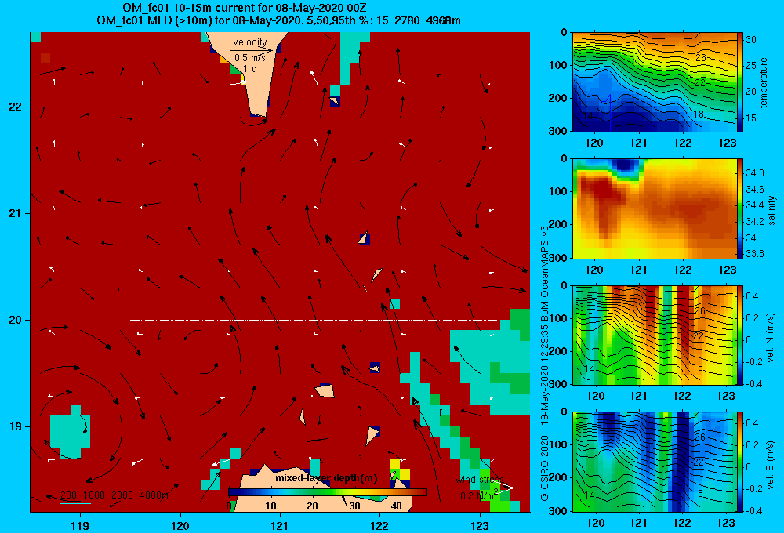Click the white dashed section line at latitude 20
This screenshot has height=533, width=784.
point(315,320)
